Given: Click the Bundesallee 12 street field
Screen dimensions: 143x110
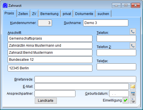Looking at the screenshot, I should click(x=50, y=60).
